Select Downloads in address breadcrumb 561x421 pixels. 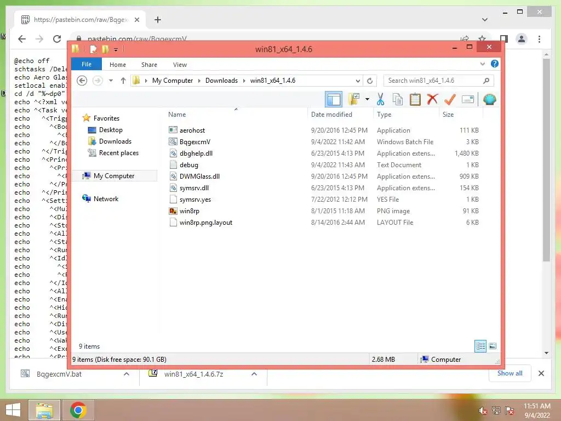tap(221, 81)
